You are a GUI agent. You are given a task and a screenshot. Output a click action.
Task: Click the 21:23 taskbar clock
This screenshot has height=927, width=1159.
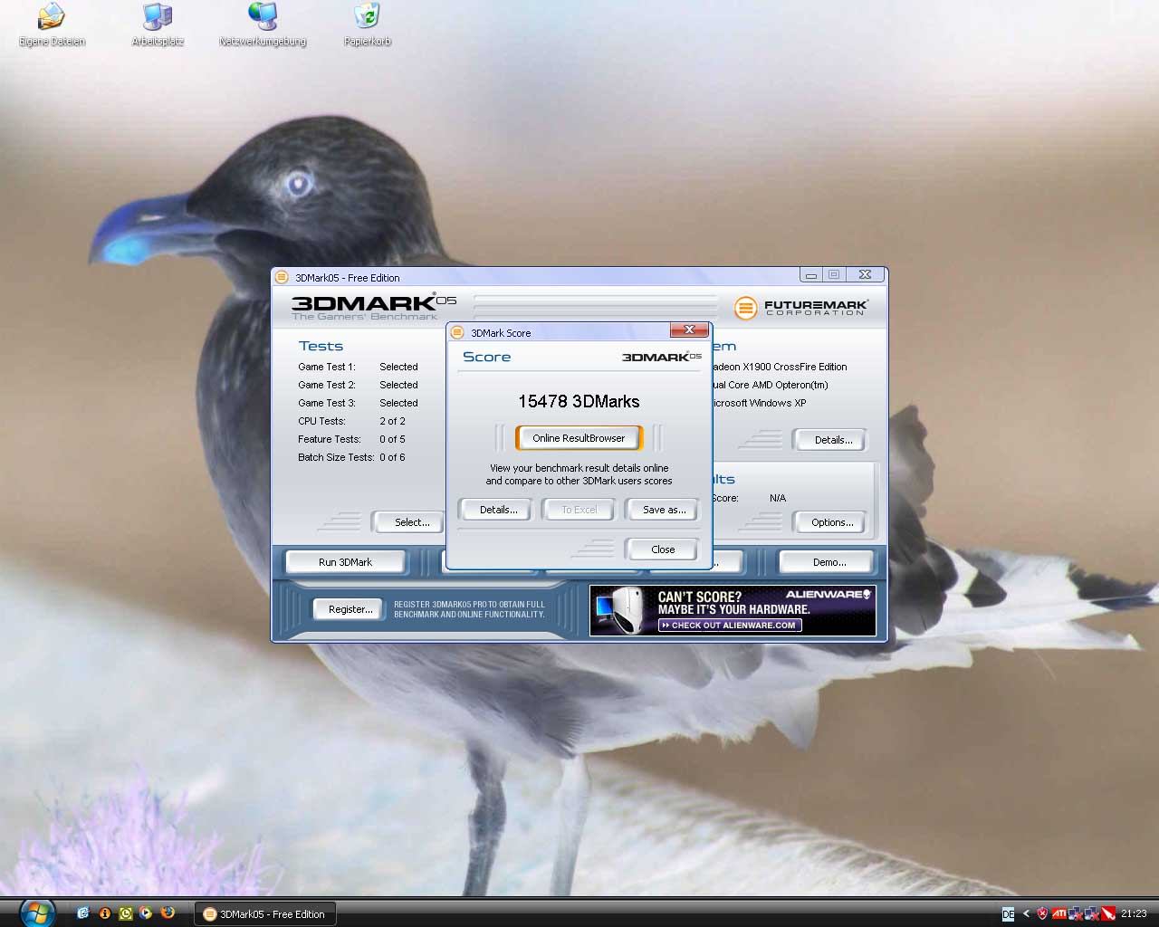pos(1134,914)
